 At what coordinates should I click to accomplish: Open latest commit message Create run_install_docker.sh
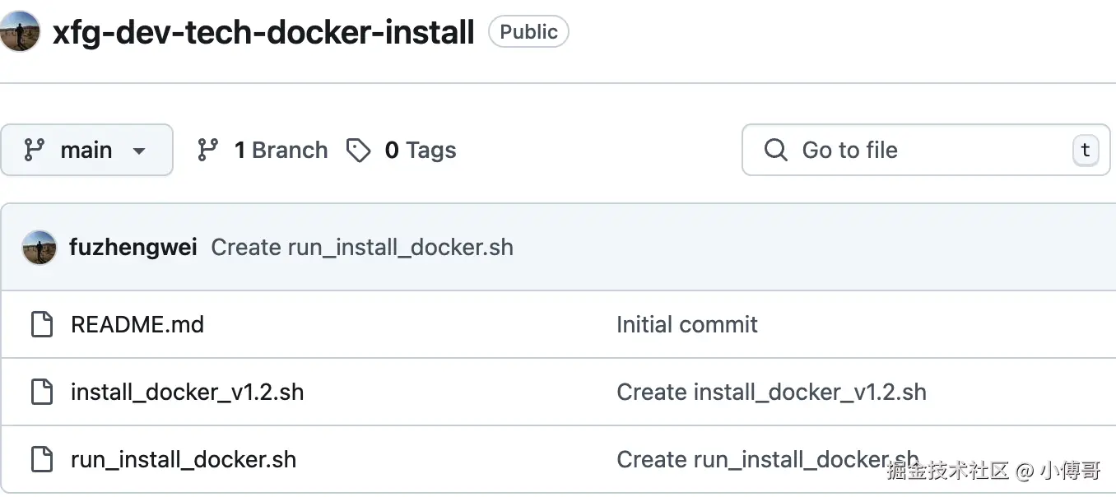pos(362,248)
